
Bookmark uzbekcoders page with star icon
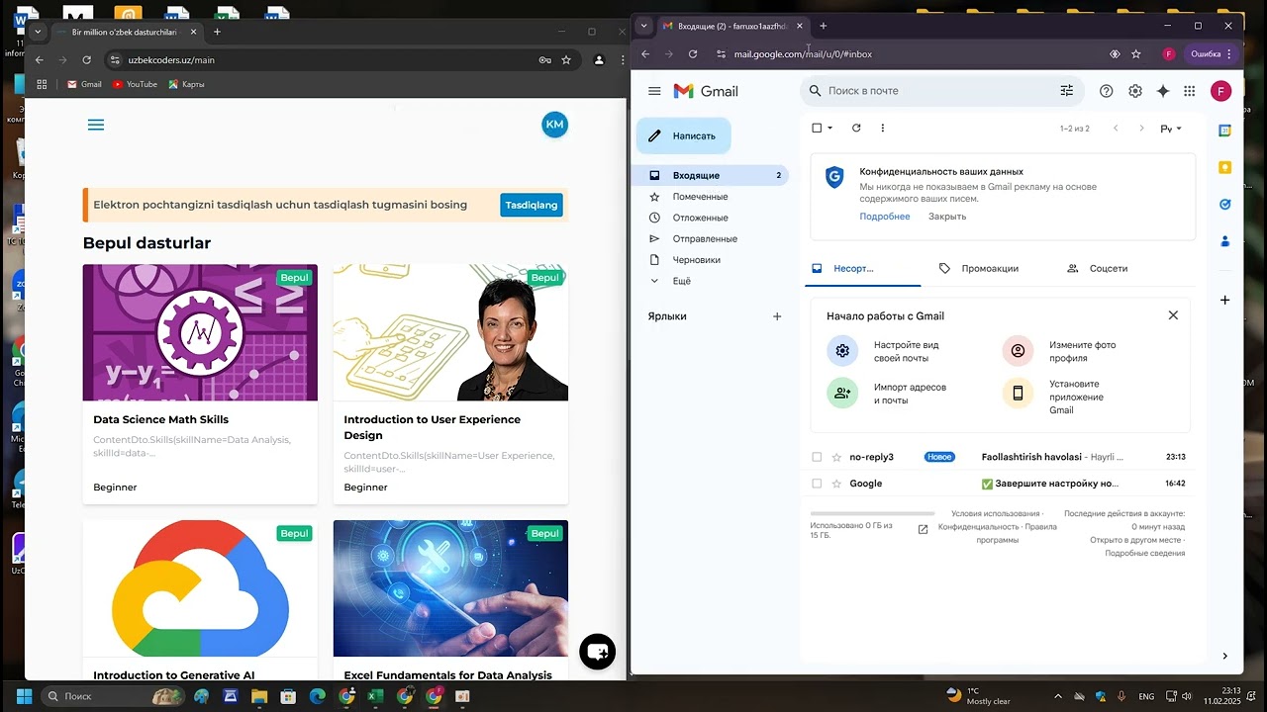(566, 60)
